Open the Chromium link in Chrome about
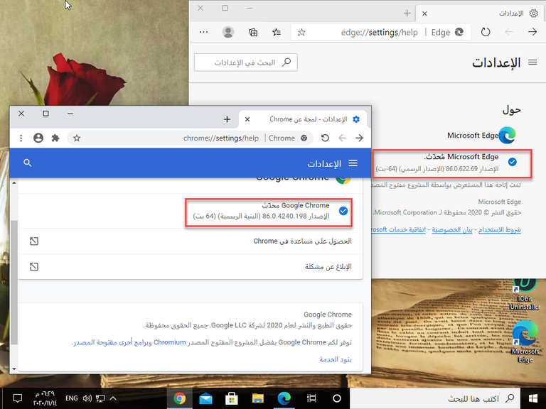 coord(170,342)
